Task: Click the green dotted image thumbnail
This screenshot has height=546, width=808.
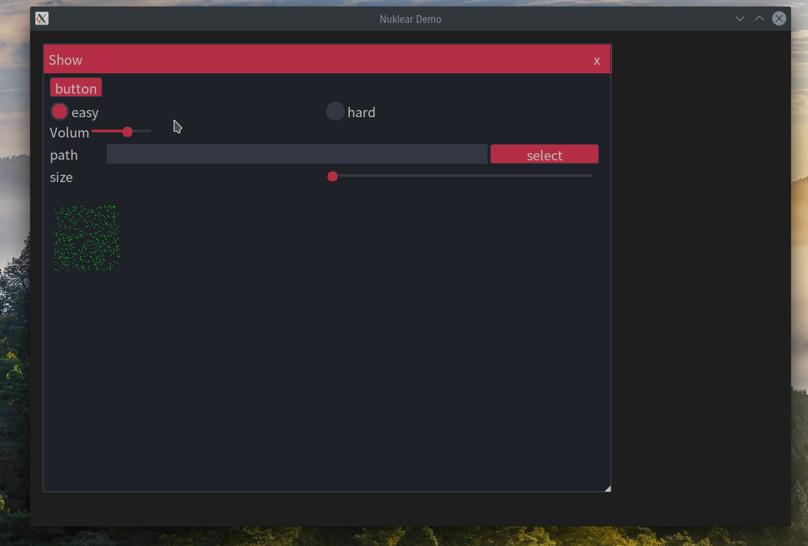Action: pyautogui.click(x=87, y=238)
